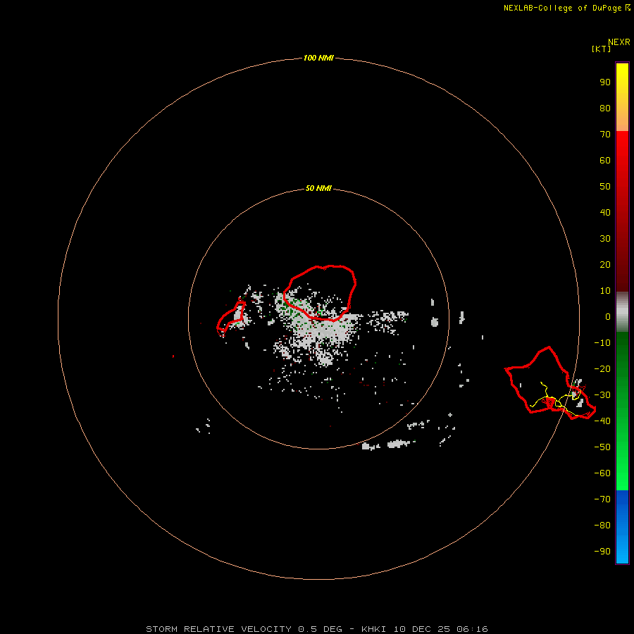634x634 pixels.
Task: Click the 0 value on the velocity scale
Action: pyautogui.click(x=608, y=316)
